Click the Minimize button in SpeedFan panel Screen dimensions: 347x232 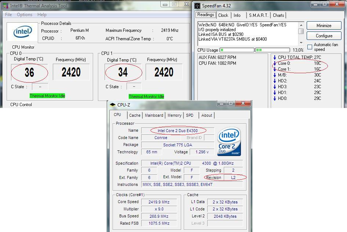point(324,26)
